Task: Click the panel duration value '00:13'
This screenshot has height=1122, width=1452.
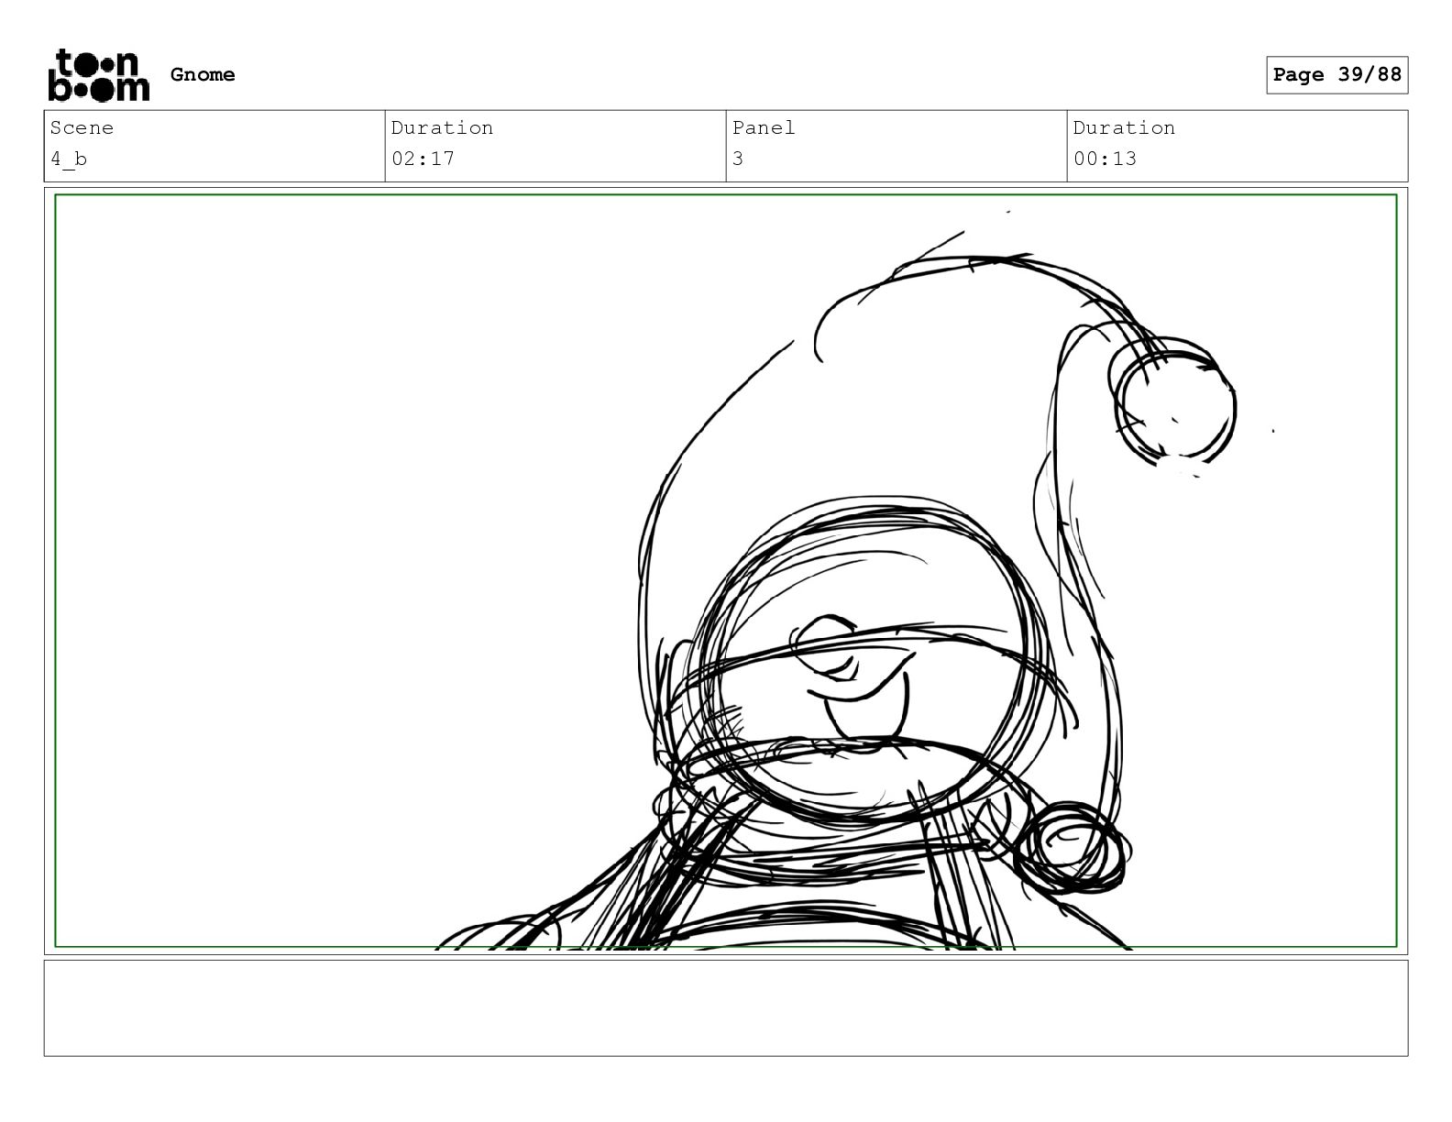Action: click(1105, 159)
